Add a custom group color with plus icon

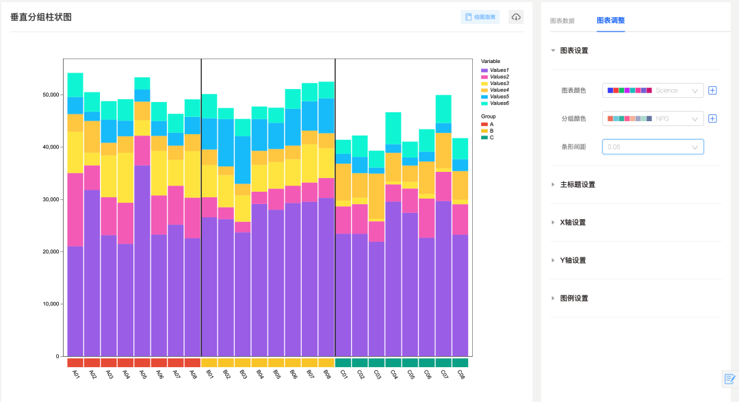(712, 118)
